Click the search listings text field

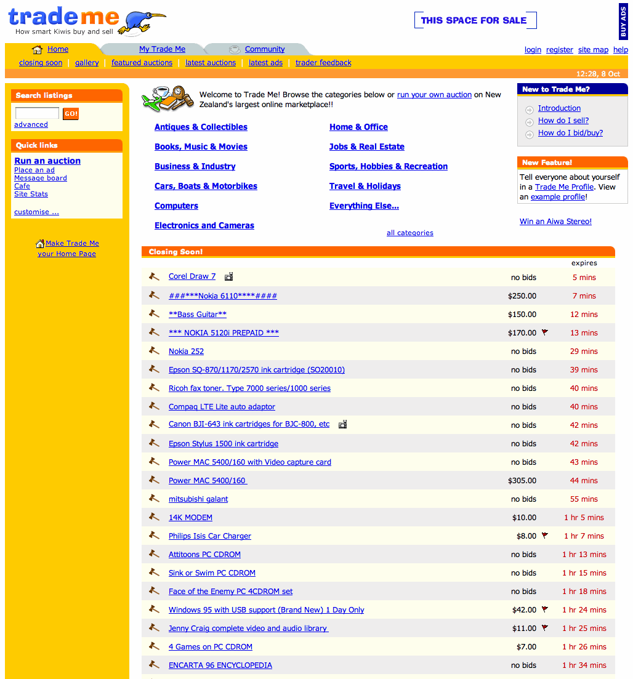click(x=38, y=113)
